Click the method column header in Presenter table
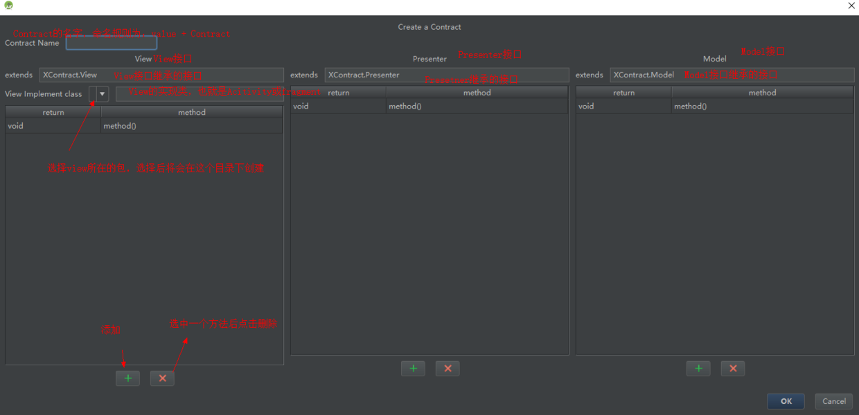Image resolution: width=859 pixels, height=415 pixels. point(477,93)
